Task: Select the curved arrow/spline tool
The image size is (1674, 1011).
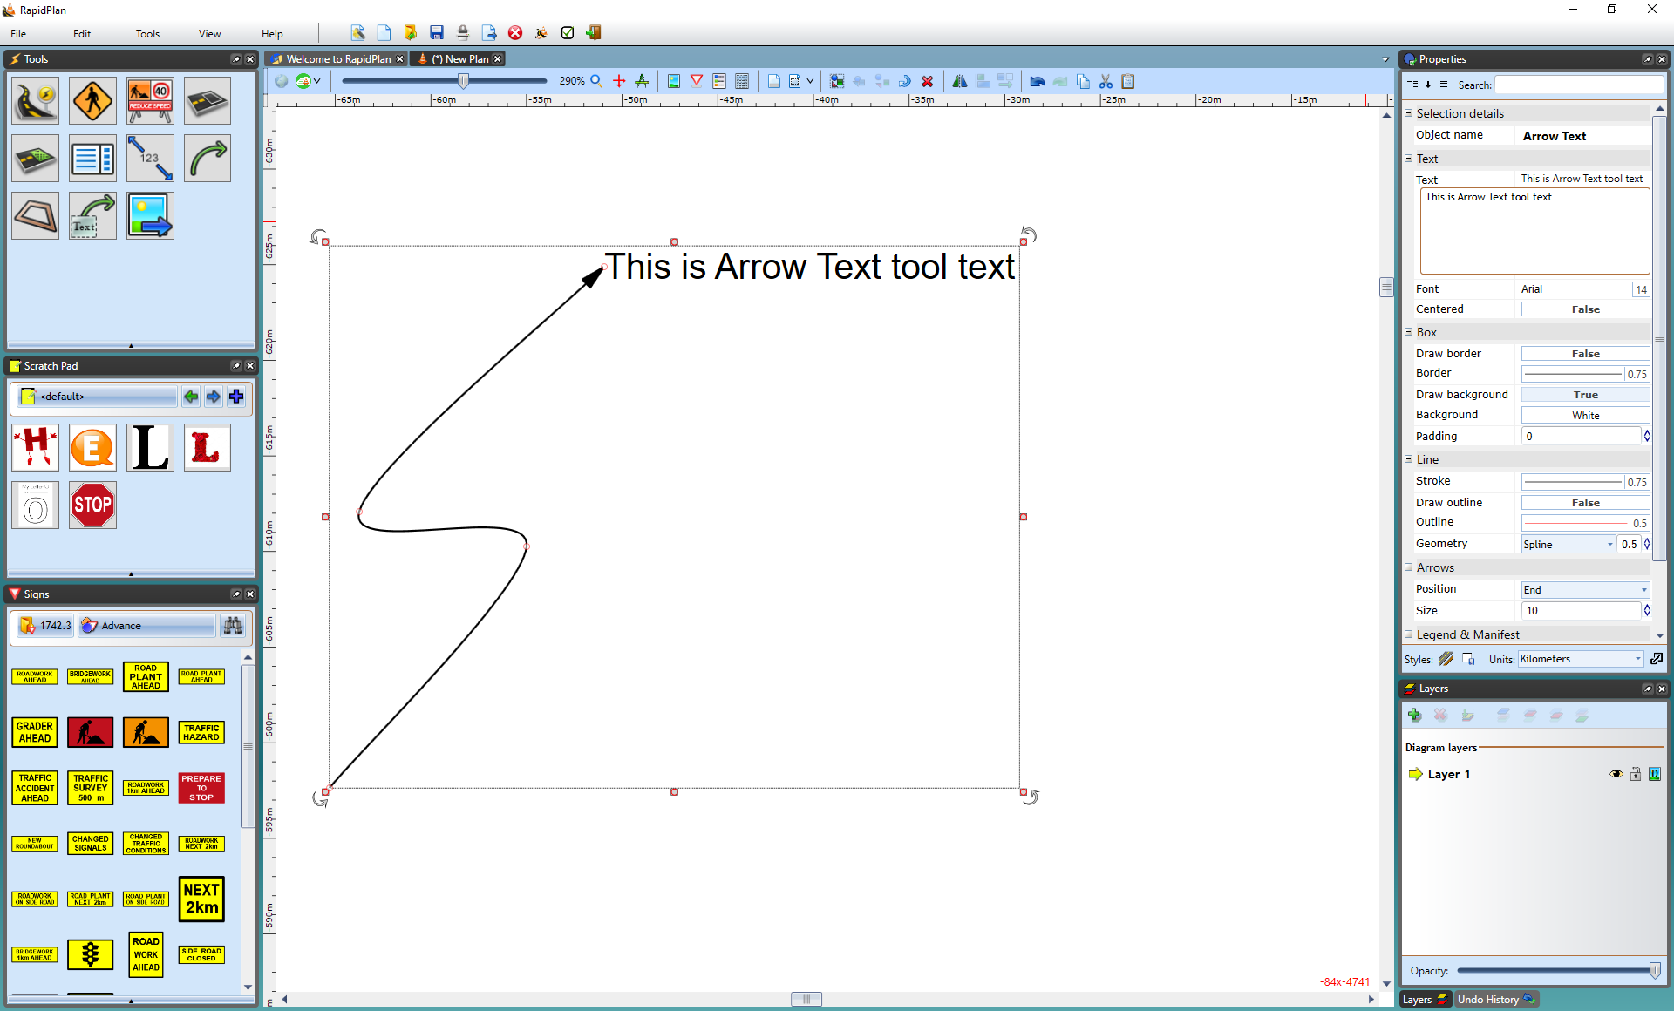Action: pos(206,158)
